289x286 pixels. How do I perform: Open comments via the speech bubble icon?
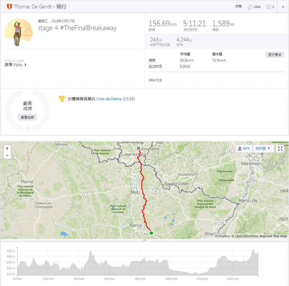[x=269, y=7]
